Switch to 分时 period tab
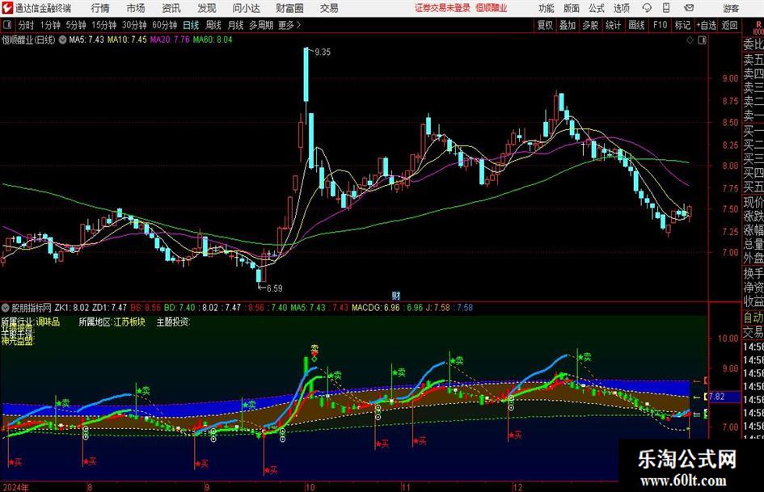Image resolution: width=764 pixels, height=492 pixels. [x=26, y=25]
